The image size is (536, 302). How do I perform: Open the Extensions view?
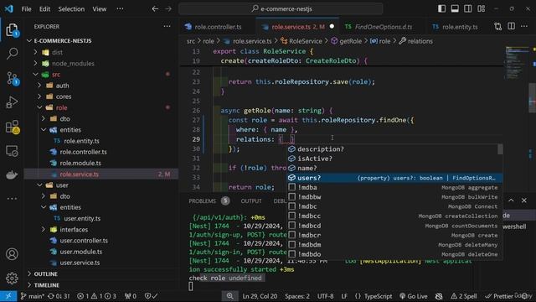12,127
